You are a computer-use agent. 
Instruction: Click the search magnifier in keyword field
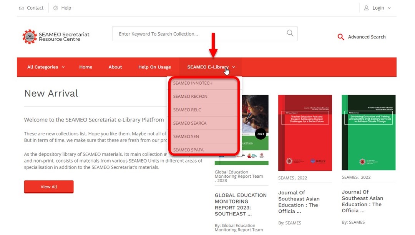pos(290,33)
